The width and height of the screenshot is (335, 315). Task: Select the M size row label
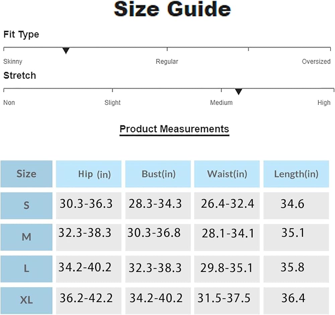tap(26, 237)
